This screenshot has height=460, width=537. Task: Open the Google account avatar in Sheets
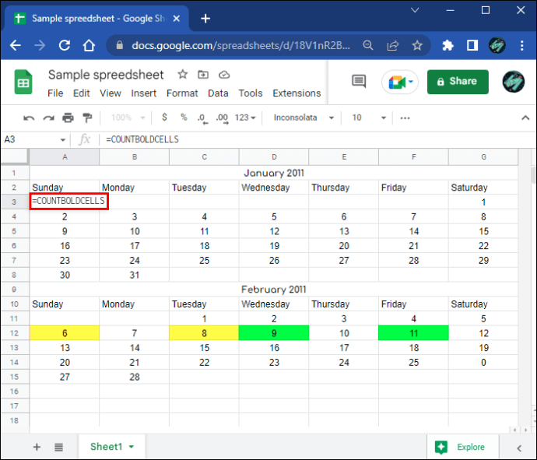514,82
